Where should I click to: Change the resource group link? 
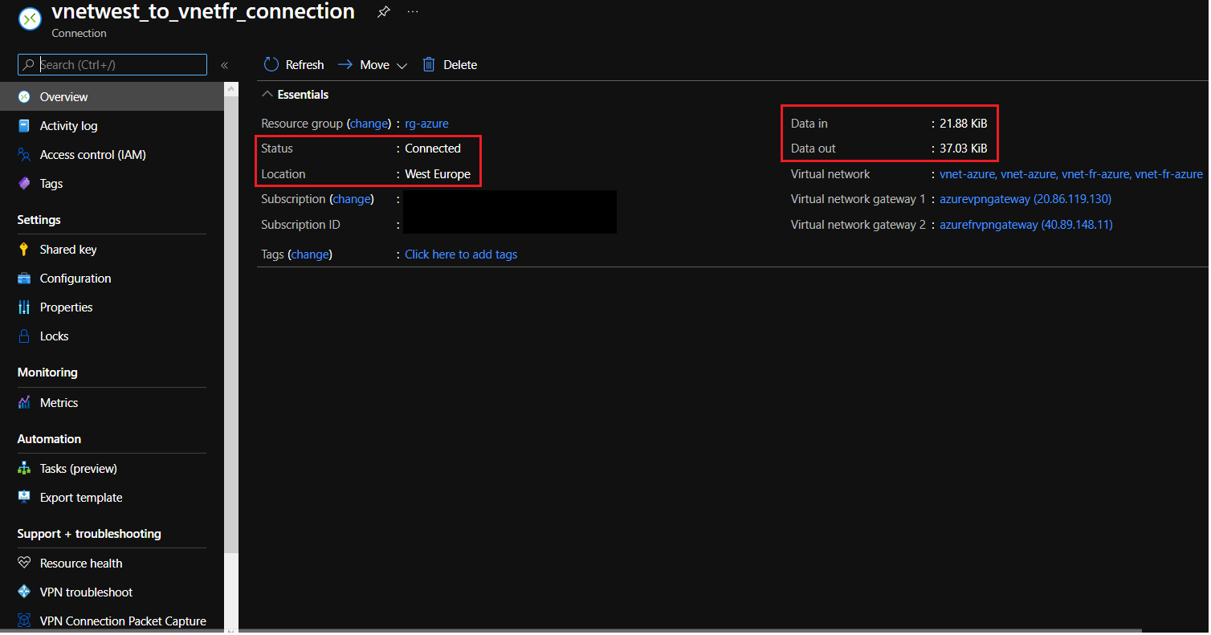point(369,124)
